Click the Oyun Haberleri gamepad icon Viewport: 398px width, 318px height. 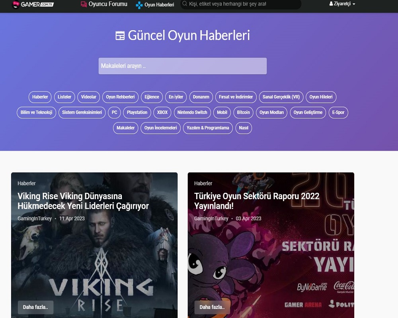click(139, 5)
